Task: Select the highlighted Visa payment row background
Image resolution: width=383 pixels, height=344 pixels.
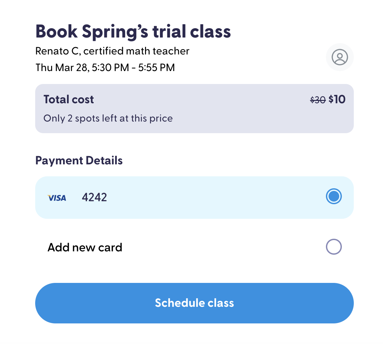Action: [194, 198]
